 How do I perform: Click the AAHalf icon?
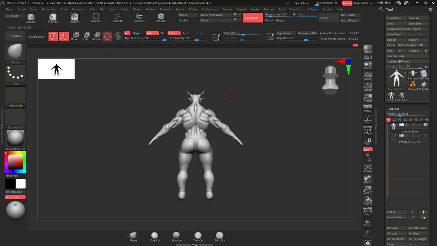tap(368, 98)
